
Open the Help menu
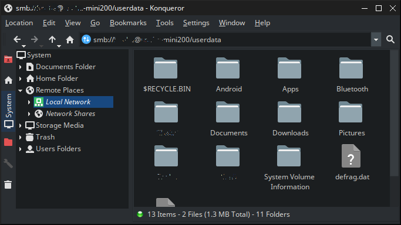click(x=262, y=23)
